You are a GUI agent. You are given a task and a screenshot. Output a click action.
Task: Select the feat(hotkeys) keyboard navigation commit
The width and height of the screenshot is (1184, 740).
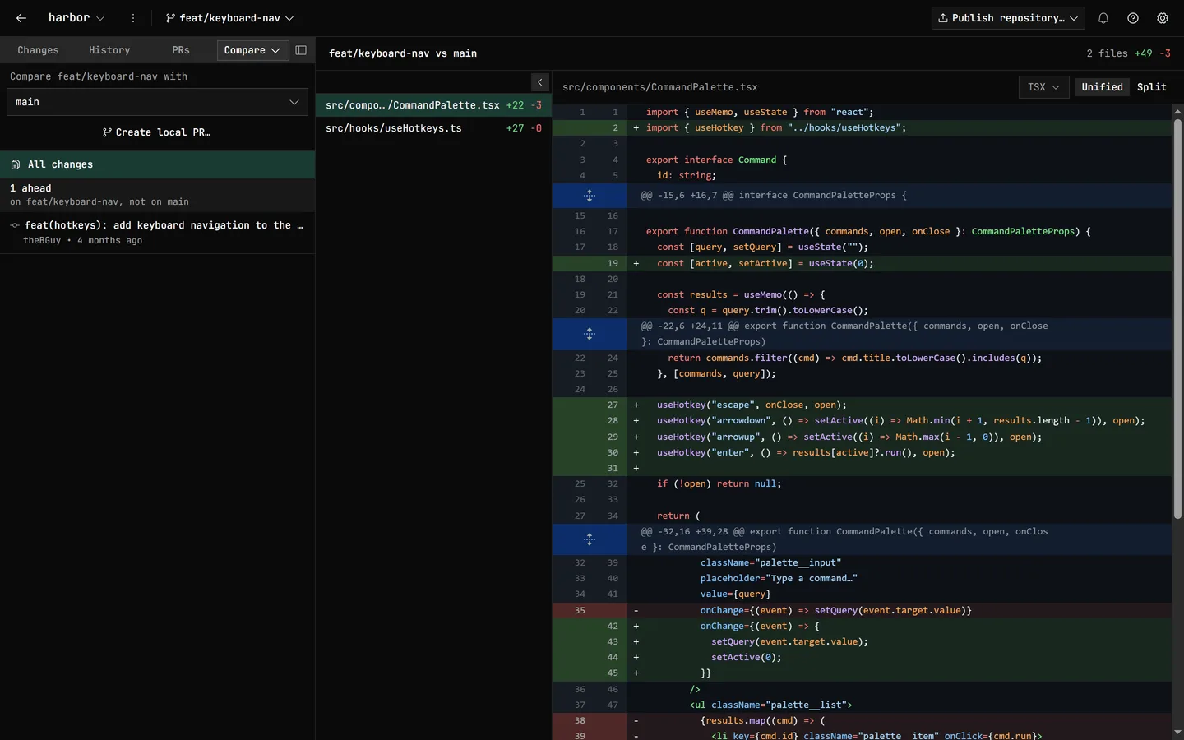(x=157, y=232)
